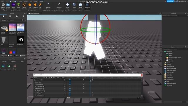Skip to the last keyframe

pyautogui.click(x=52, y=78)
